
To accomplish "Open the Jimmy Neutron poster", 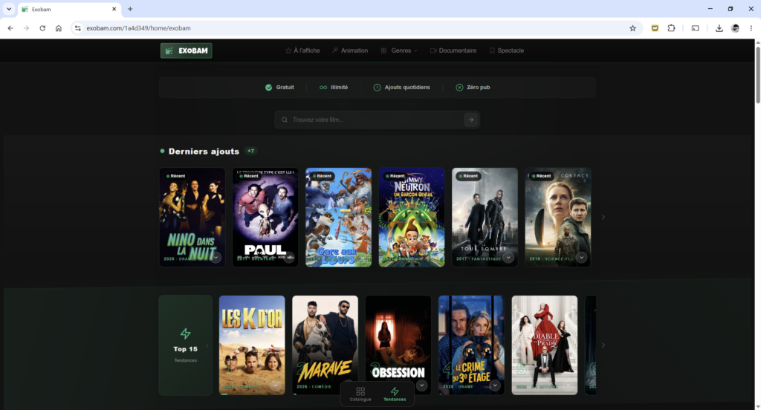I will click(412, 217).
